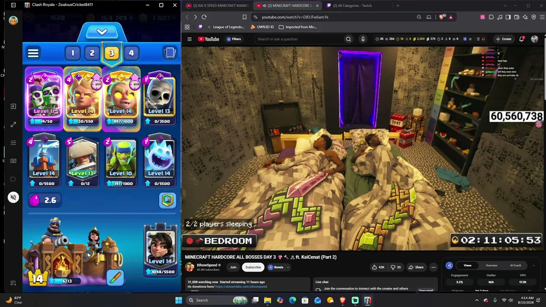
Task: Open the browser extensions puzzle icon
Action: pos(491,17)
